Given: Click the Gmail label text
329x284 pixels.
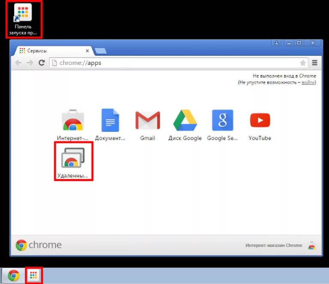Looking at the screenshot, I should click(x=148, y=138).
